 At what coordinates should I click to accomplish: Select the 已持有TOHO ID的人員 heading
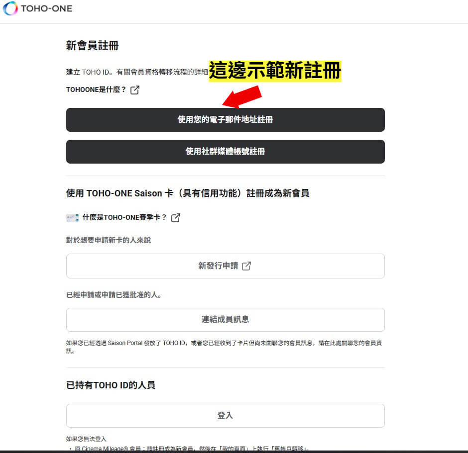[111, 385]
